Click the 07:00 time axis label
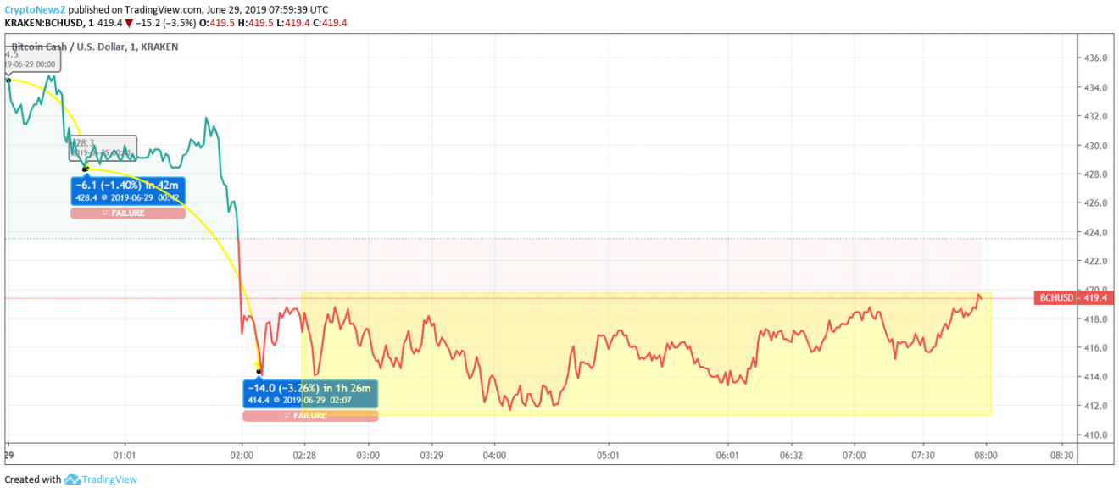Viewport: 1119px width, 493px height. 855,455
